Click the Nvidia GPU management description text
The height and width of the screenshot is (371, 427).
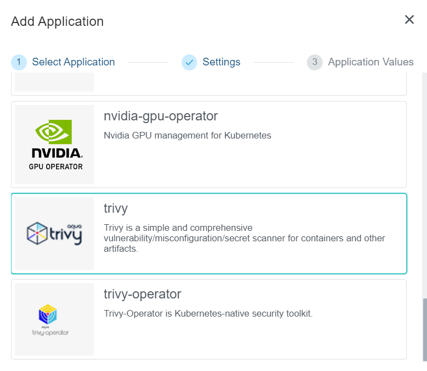(x=187, y=135)
